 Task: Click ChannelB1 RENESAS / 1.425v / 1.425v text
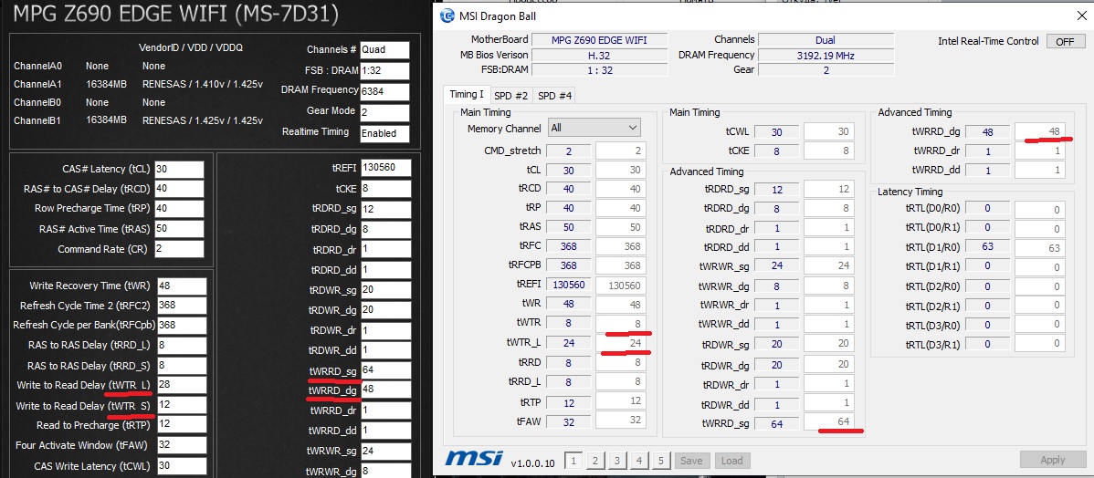pos(203,120)
